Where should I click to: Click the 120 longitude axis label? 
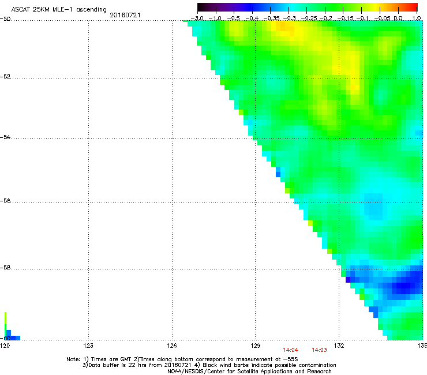[5, 346]
